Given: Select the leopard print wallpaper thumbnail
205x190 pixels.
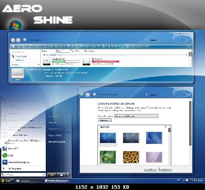Looking at the screenshot, I should pos(131,157).
